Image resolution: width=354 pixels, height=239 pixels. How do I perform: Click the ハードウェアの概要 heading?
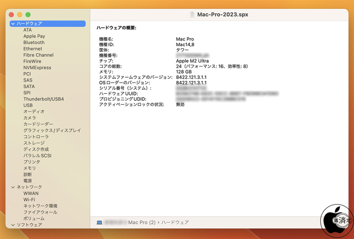coord(116,28)
